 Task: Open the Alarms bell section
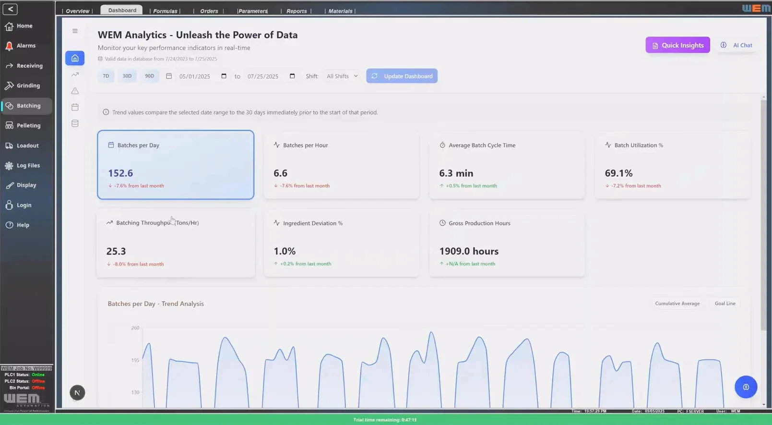20,46
